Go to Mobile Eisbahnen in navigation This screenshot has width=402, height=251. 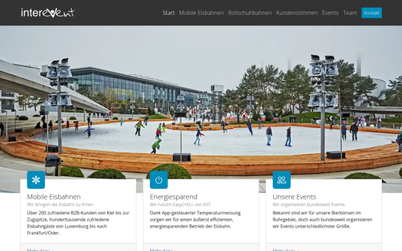tap(201, 13)
